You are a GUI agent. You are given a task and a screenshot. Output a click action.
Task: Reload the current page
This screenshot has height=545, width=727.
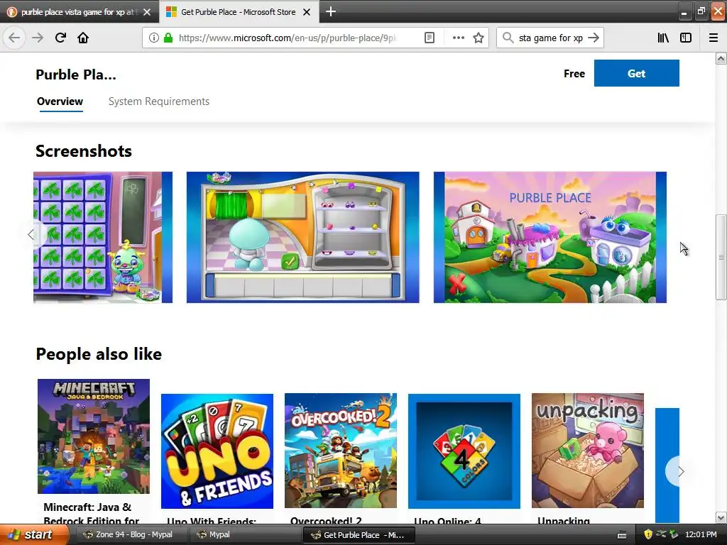pyautogui.click(x=60, y=38)
